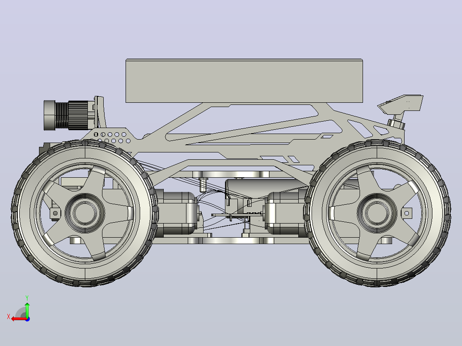
Task: Select the rear spoiler wing
Action: (x=401, y=104)
